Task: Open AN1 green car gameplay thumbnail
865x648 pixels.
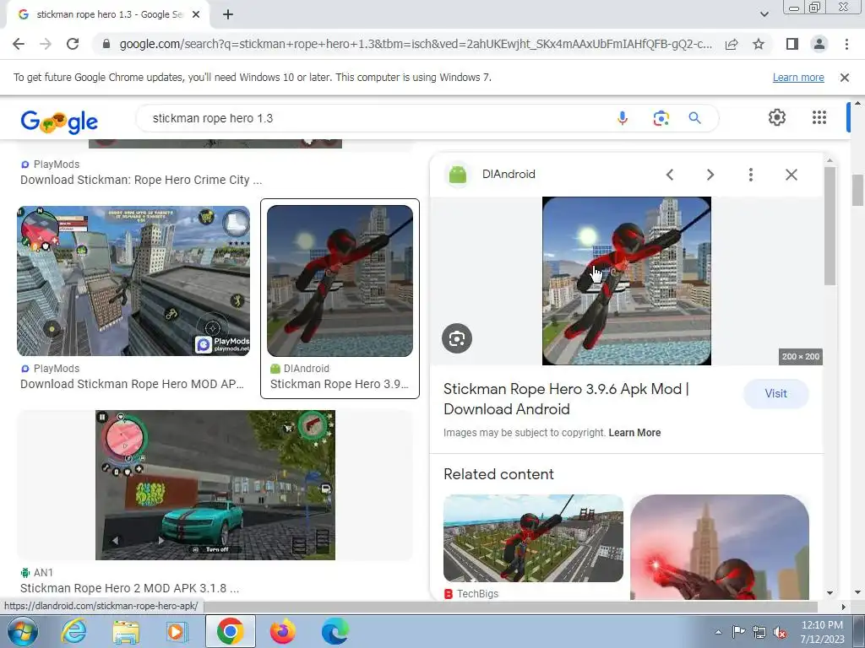Action: 215,485
